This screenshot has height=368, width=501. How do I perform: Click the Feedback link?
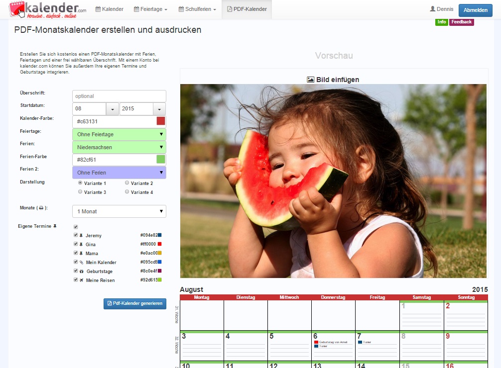461,22
